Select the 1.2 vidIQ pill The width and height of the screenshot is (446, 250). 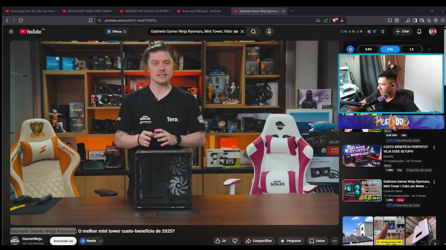(x=412, y=49)
